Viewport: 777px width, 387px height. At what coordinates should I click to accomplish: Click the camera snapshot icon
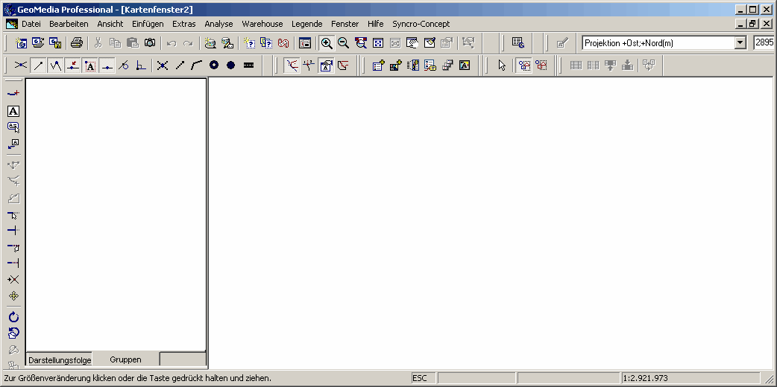150,43
